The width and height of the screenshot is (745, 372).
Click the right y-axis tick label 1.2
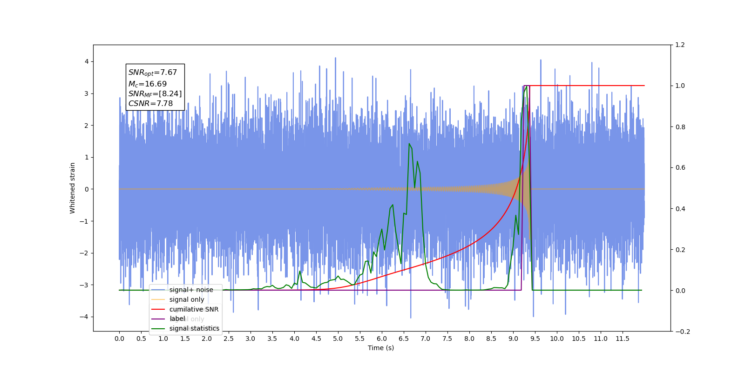680,45
